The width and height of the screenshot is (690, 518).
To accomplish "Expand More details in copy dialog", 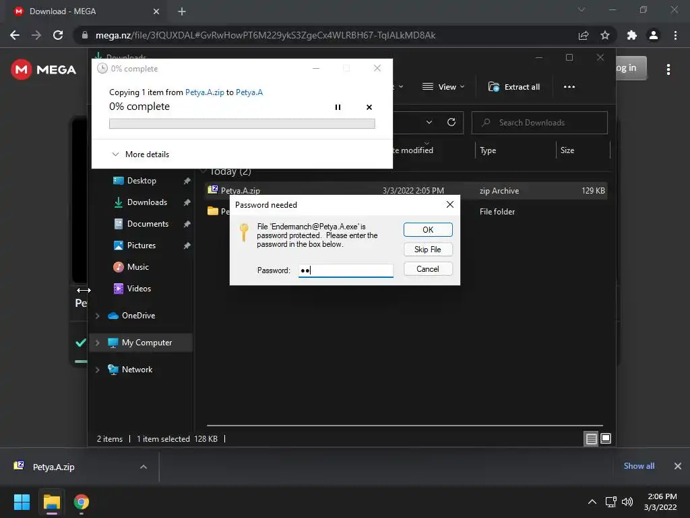I will pyautogui.click(x=140, y=154).
